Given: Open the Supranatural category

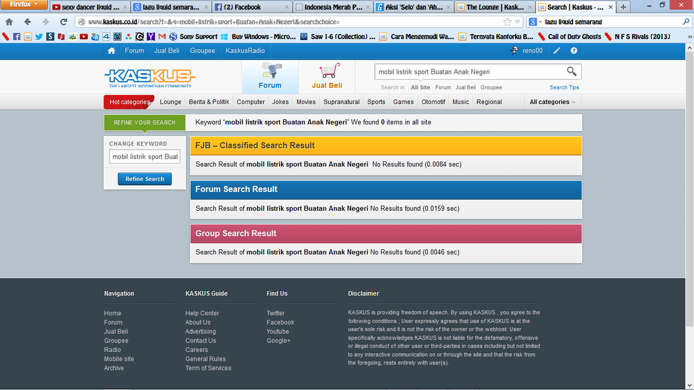Looking at the screenshot, I should 342,102.
